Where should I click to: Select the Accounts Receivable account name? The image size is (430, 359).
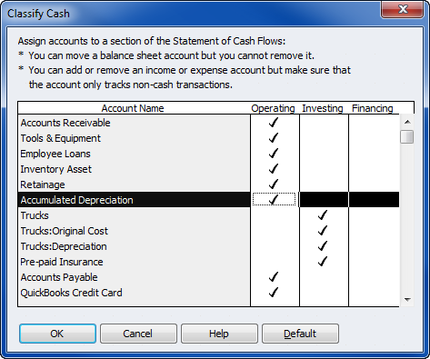(x=65, y=123)
